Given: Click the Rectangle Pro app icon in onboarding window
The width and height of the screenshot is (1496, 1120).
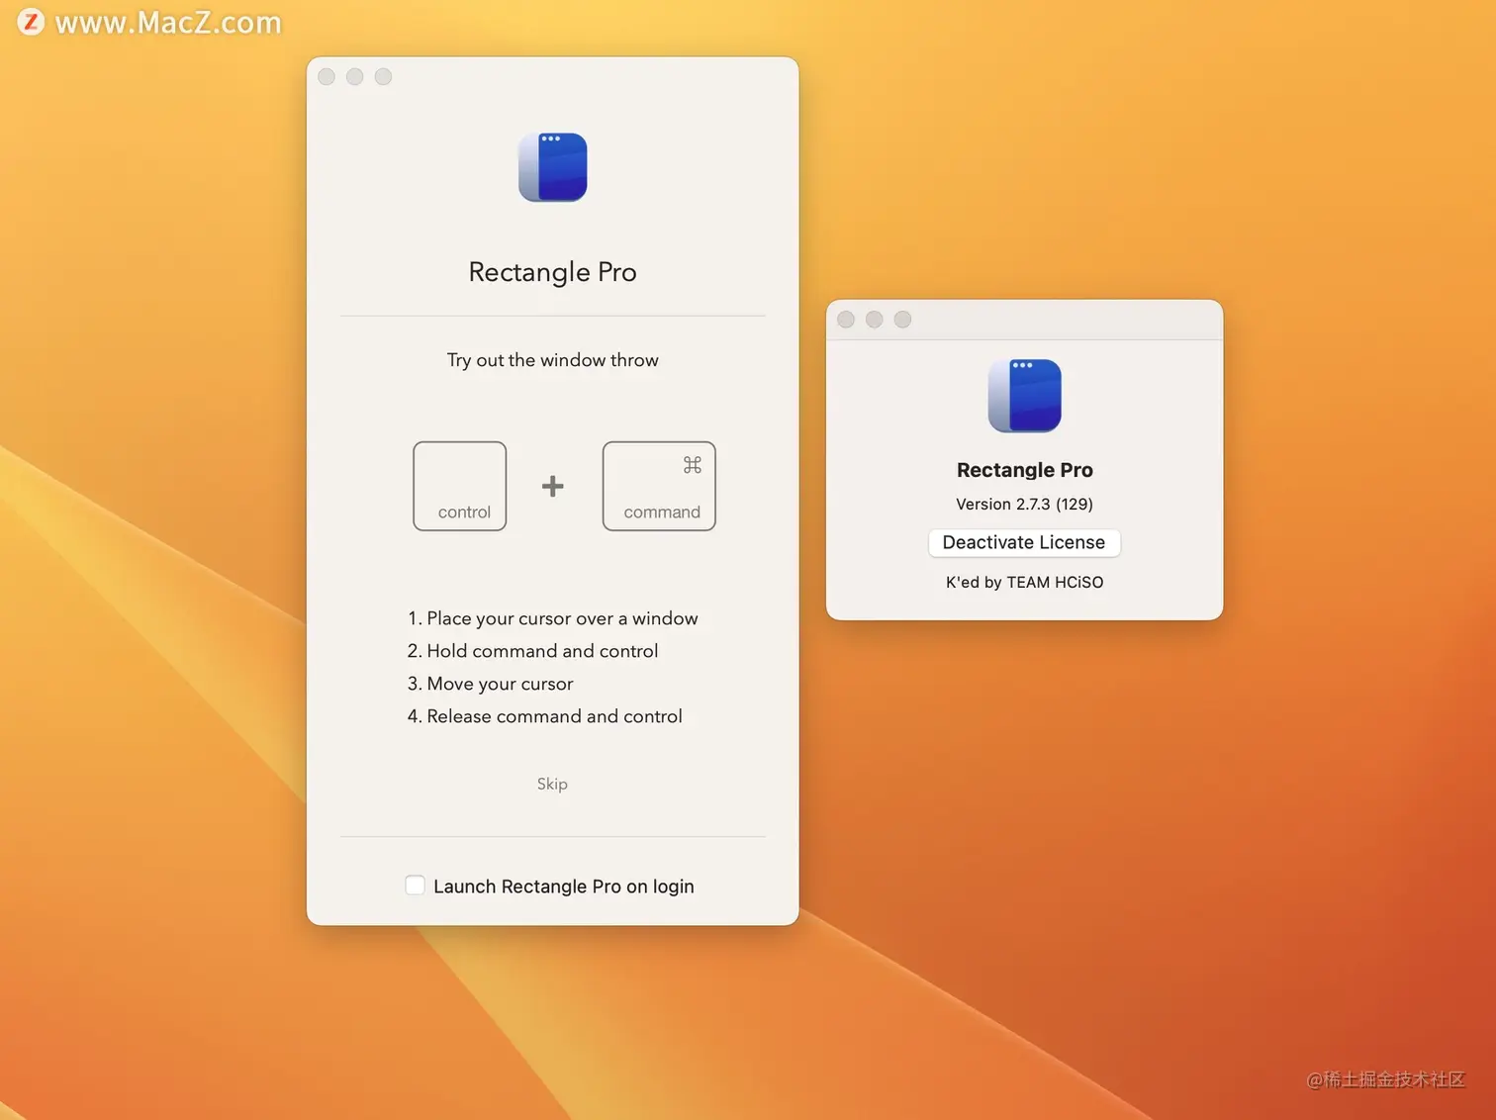Looking at the screenshot, I should point(553,167).
